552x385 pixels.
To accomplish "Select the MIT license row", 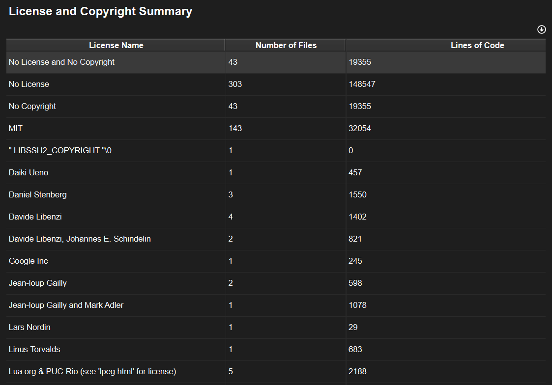I will click(16, 129).
